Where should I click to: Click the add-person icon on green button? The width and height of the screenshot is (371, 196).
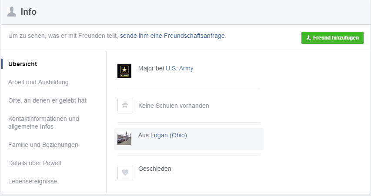tap(309, 38)
